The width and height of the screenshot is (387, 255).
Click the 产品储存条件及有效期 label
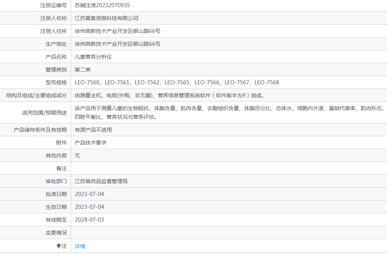pyautogui.click(x=40, y=130)
